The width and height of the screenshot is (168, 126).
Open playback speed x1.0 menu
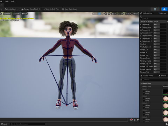pyautogui.click(x=24, y=14)
